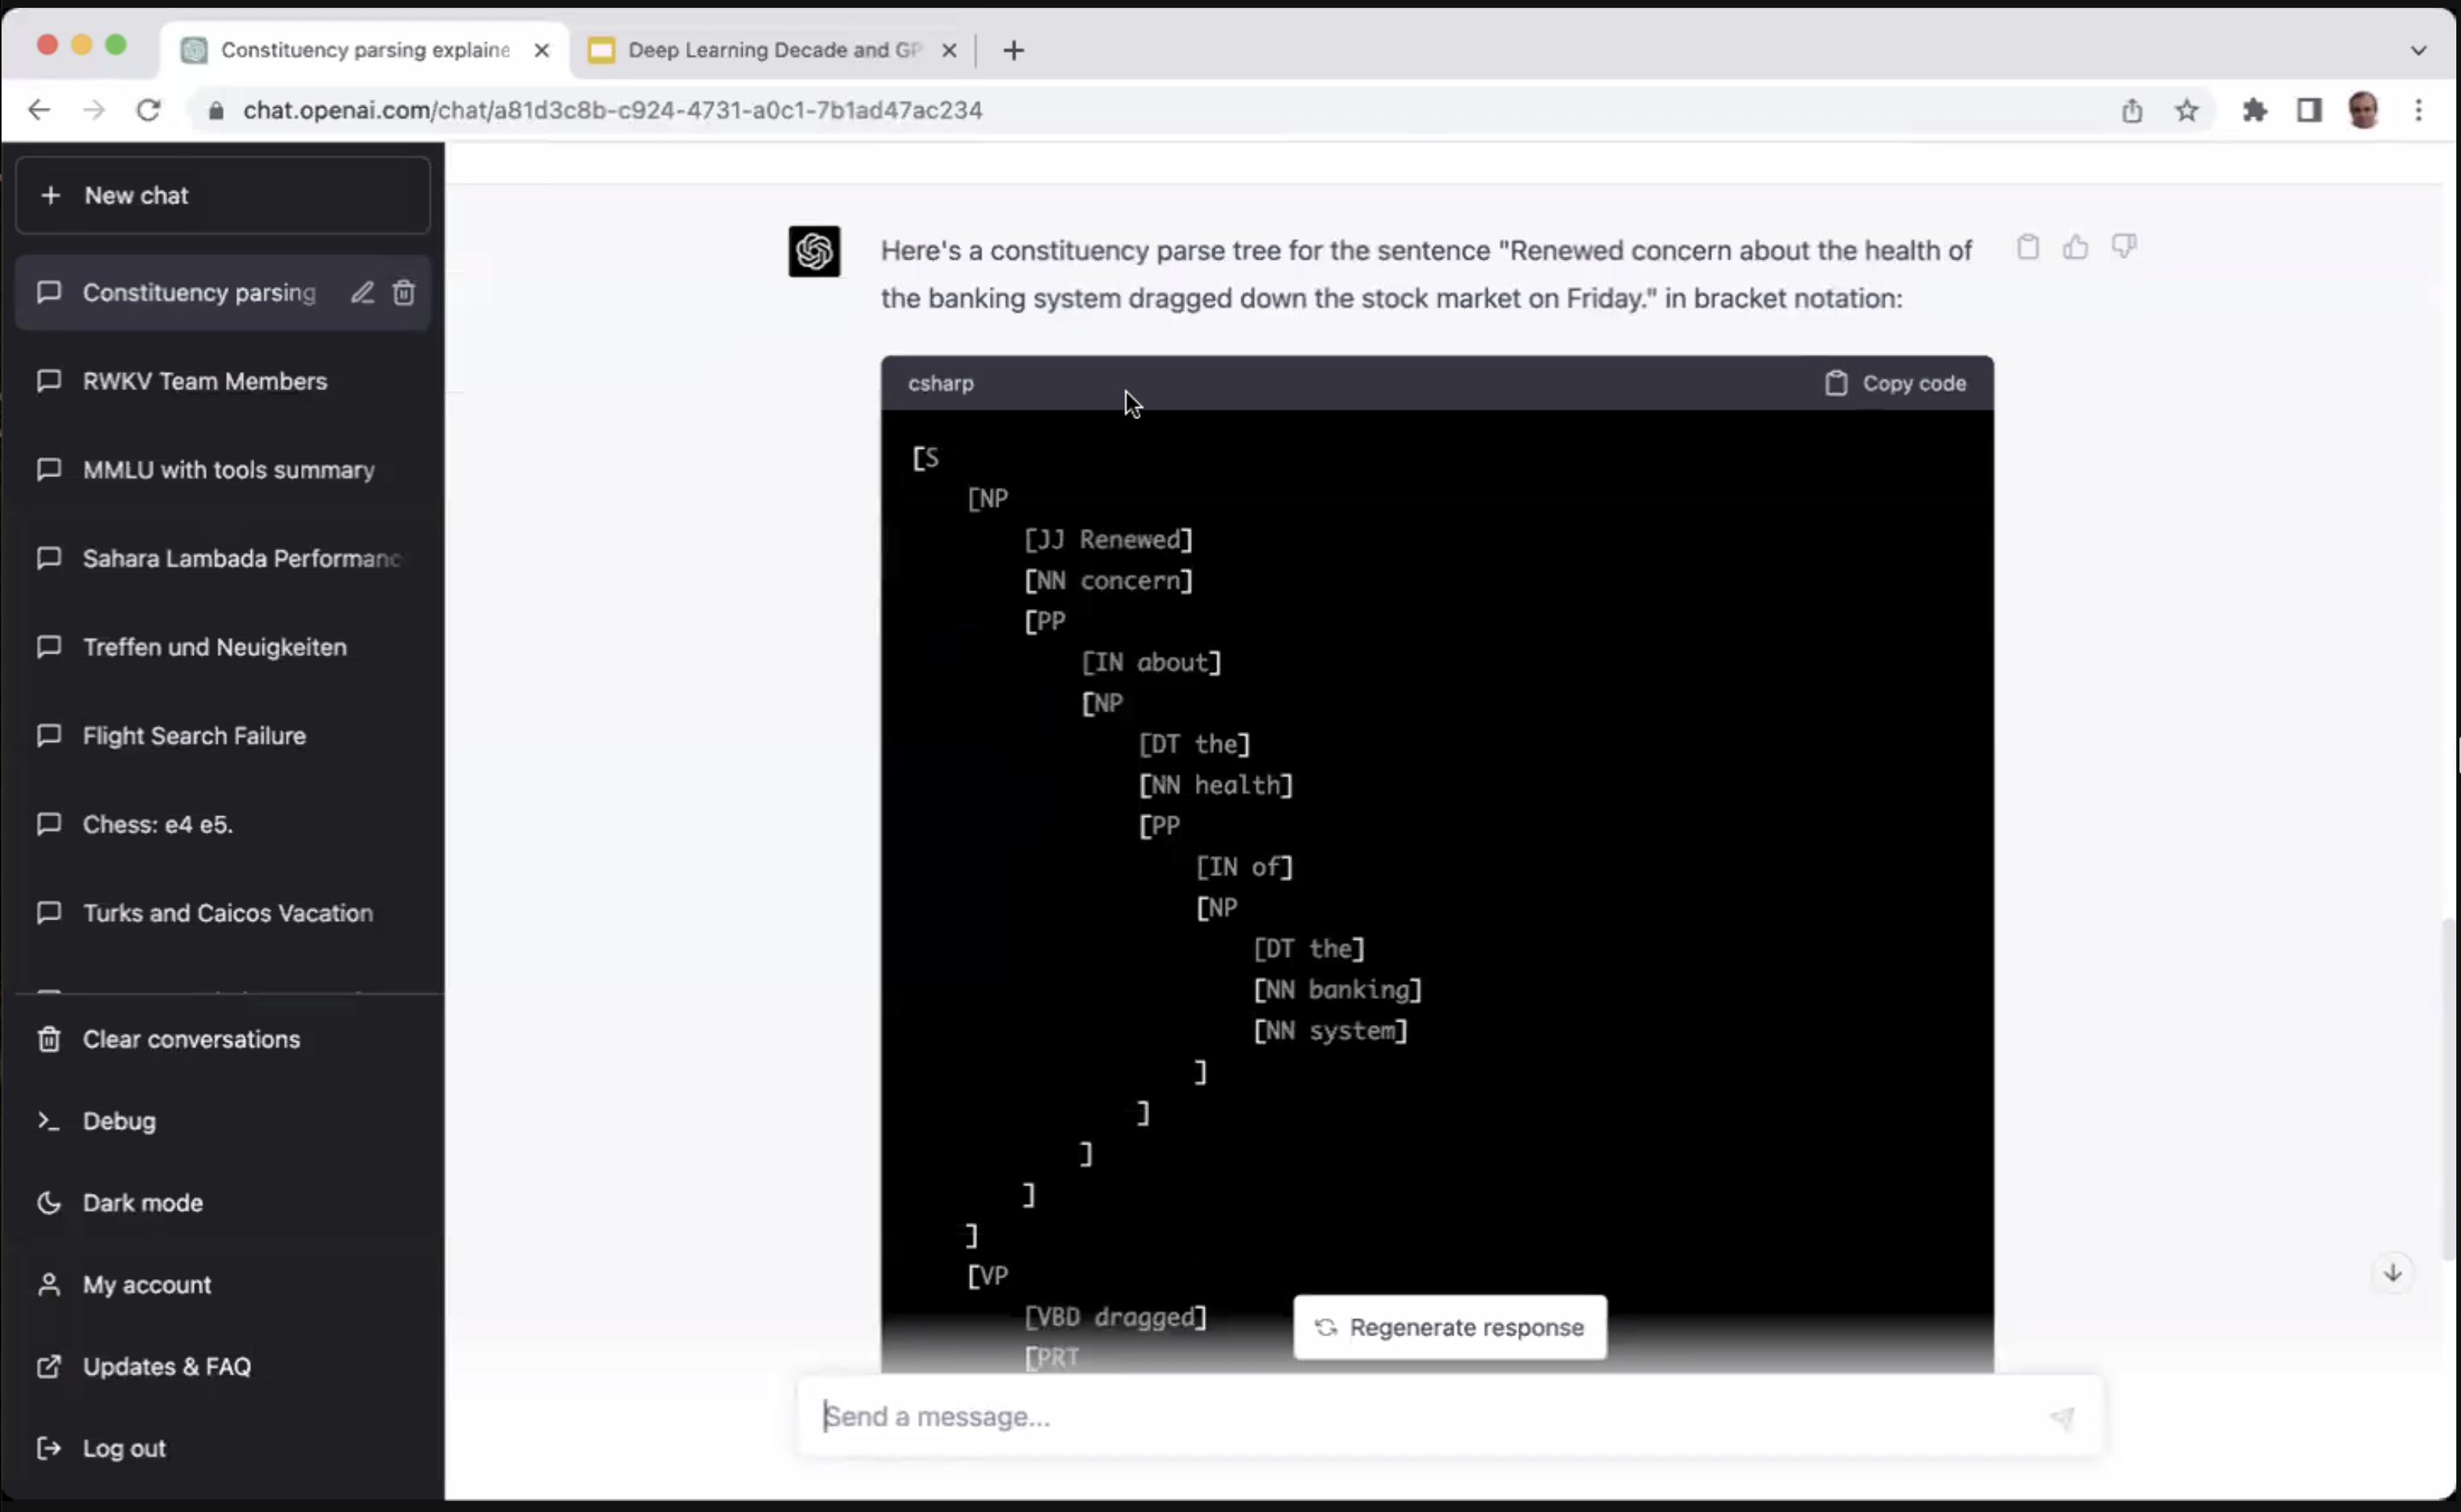Toggle Dark mode in the sidebar
This screenshot has width=2461, height=1512.
tap(142, 1202)
